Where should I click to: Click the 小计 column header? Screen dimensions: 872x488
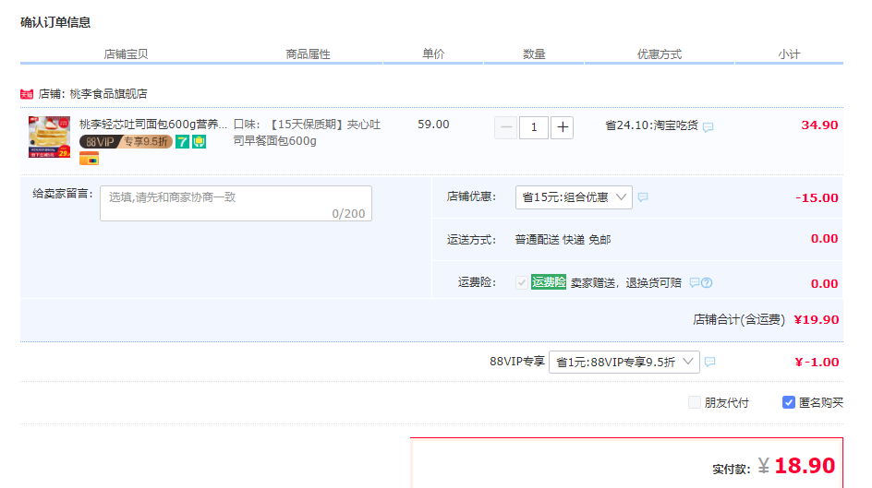point(789,54)
